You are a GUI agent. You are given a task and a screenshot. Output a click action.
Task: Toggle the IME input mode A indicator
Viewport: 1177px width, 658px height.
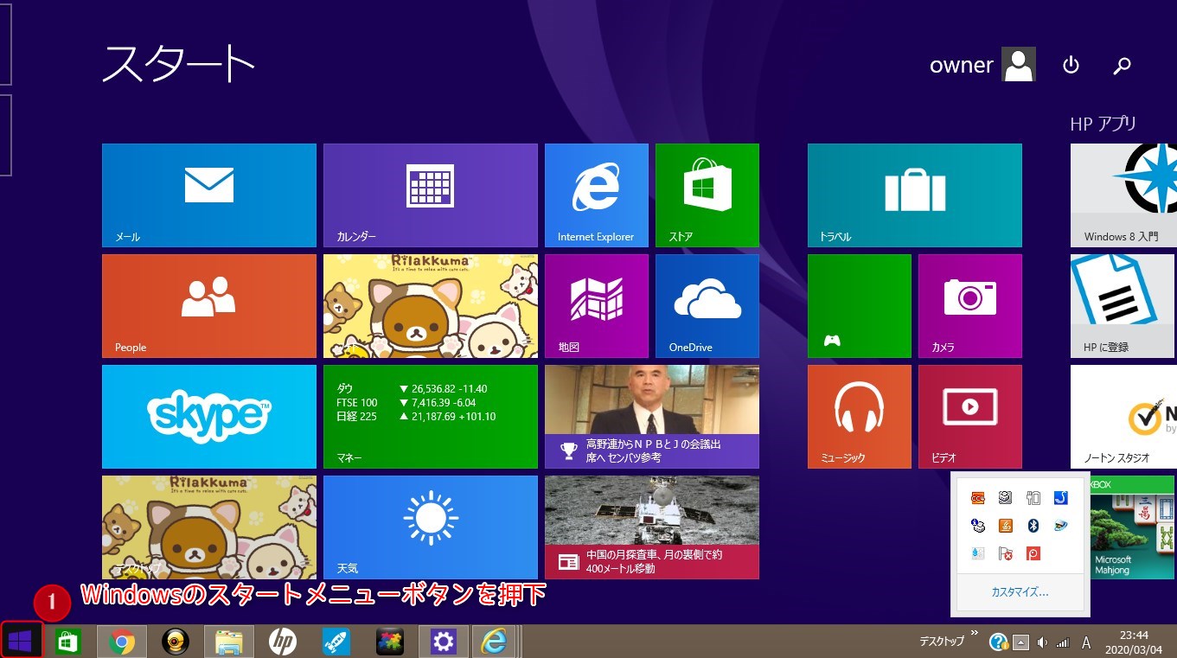(1086, 642)
